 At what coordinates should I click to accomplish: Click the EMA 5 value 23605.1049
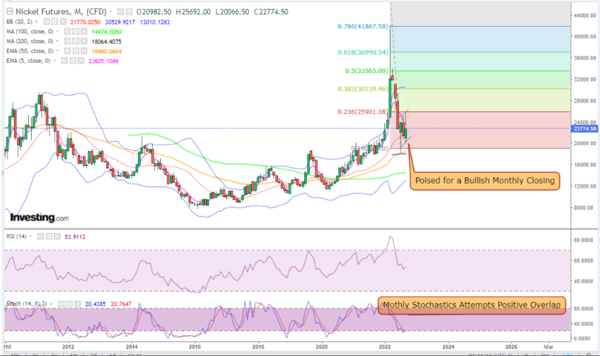(103, 61)
